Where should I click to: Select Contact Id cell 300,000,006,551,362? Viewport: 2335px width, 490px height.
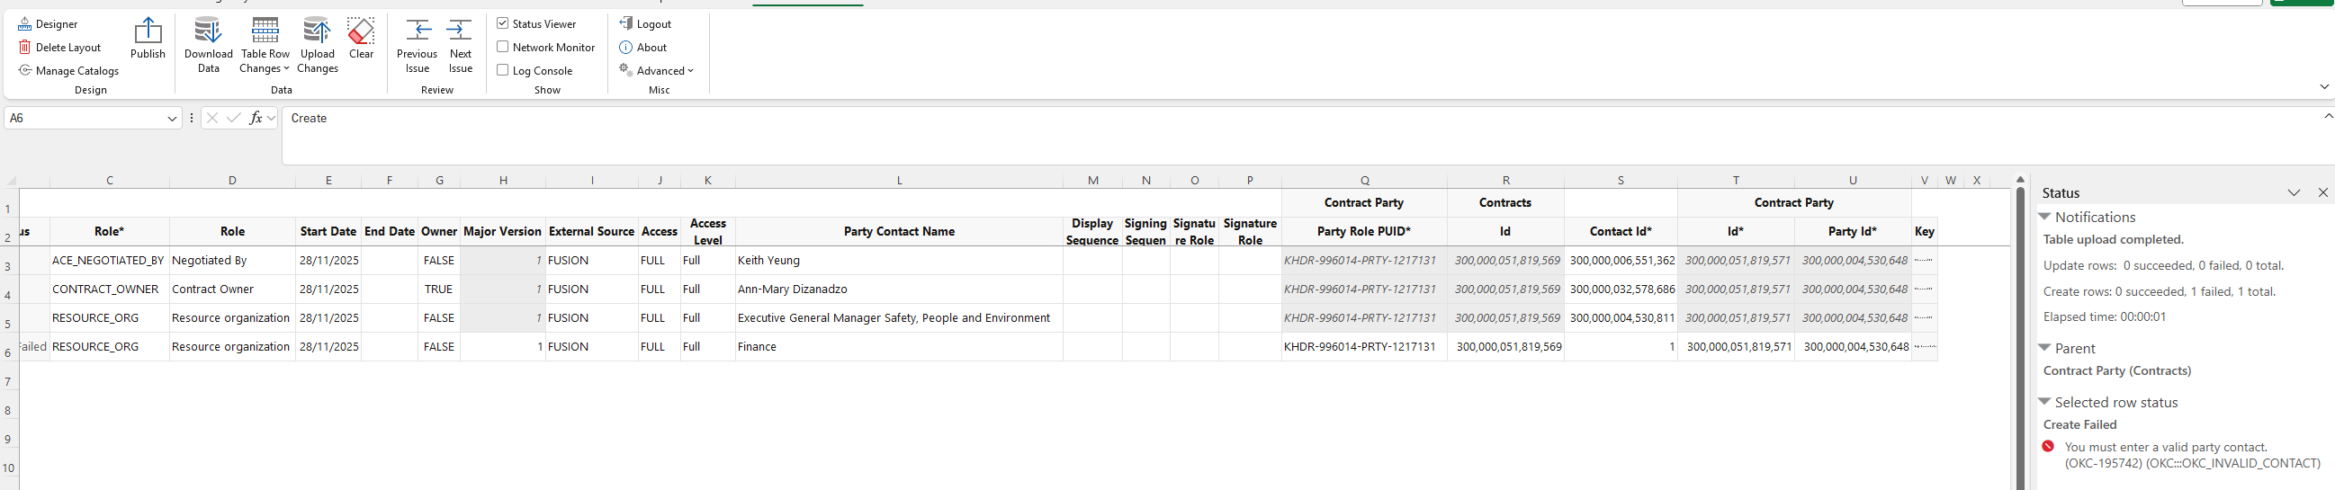[1621, 260]
